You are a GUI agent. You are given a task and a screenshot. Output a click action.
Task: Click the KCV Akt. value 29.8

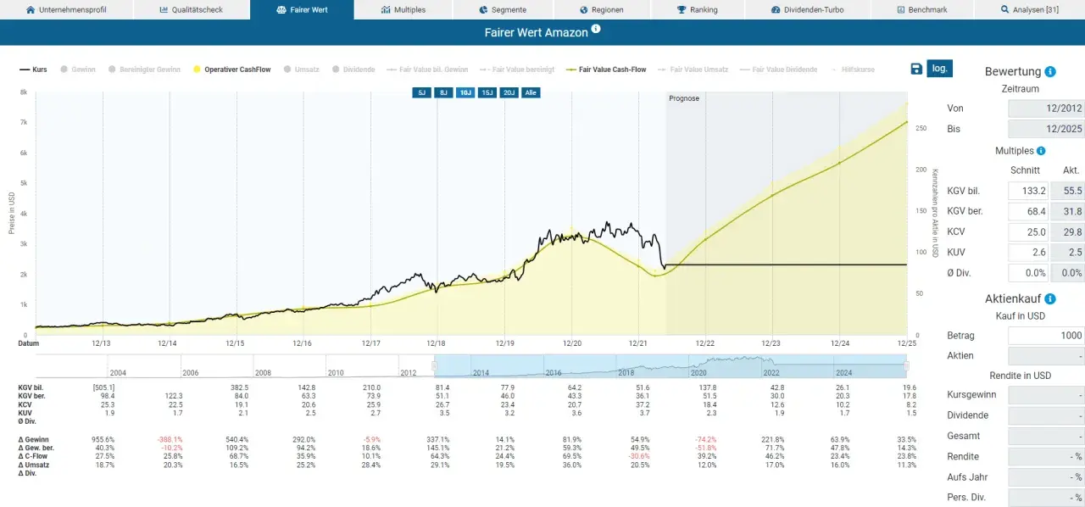click(x=1068, y=231)
